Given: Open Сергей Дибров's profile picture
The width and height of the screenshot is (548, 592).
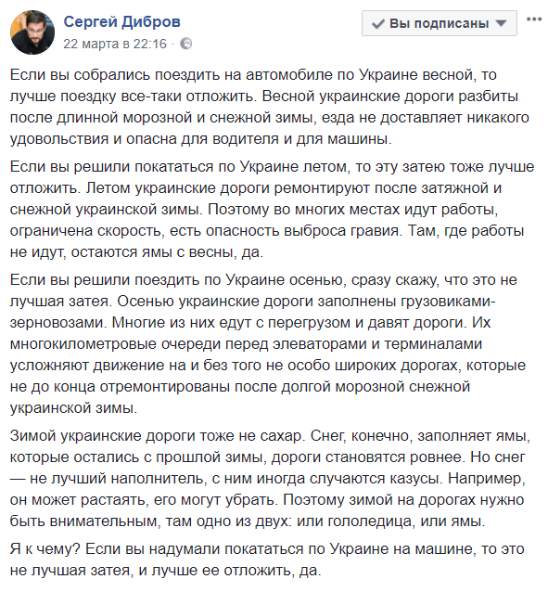Looking at the screenshot, I should pos(32,32).
